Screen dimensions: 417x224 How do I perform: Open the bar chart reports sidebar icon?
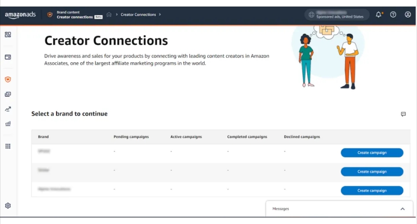click(x=8, y=124)
